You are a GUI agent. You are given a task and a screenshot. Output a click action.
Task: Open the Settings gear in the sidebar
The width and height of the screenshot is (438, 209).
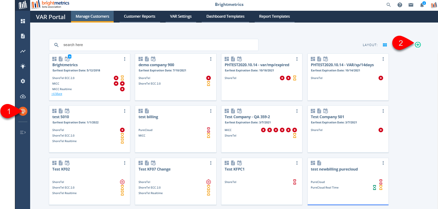tap(23, 81)
